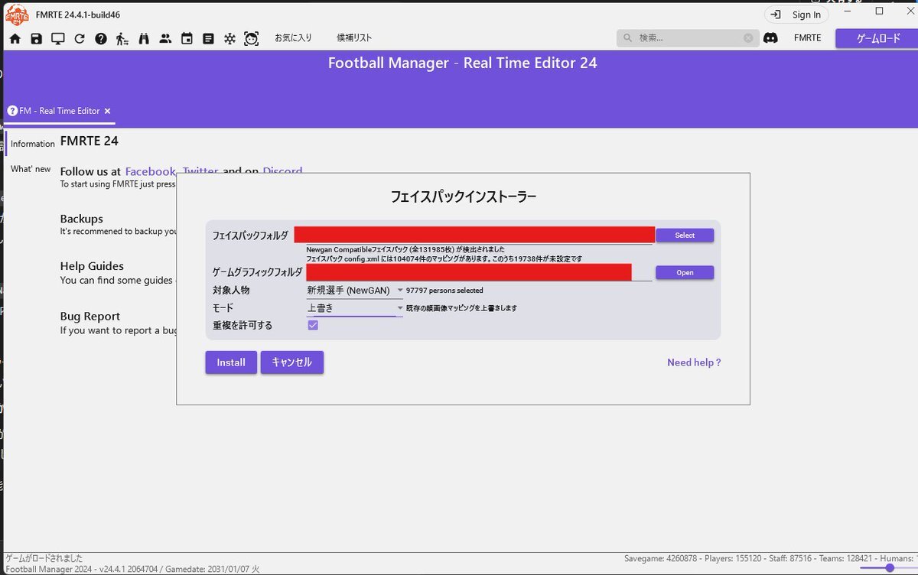
Task: Click the 既存の顔画像マッピングを上書きします text
Action: pos(461,308)
